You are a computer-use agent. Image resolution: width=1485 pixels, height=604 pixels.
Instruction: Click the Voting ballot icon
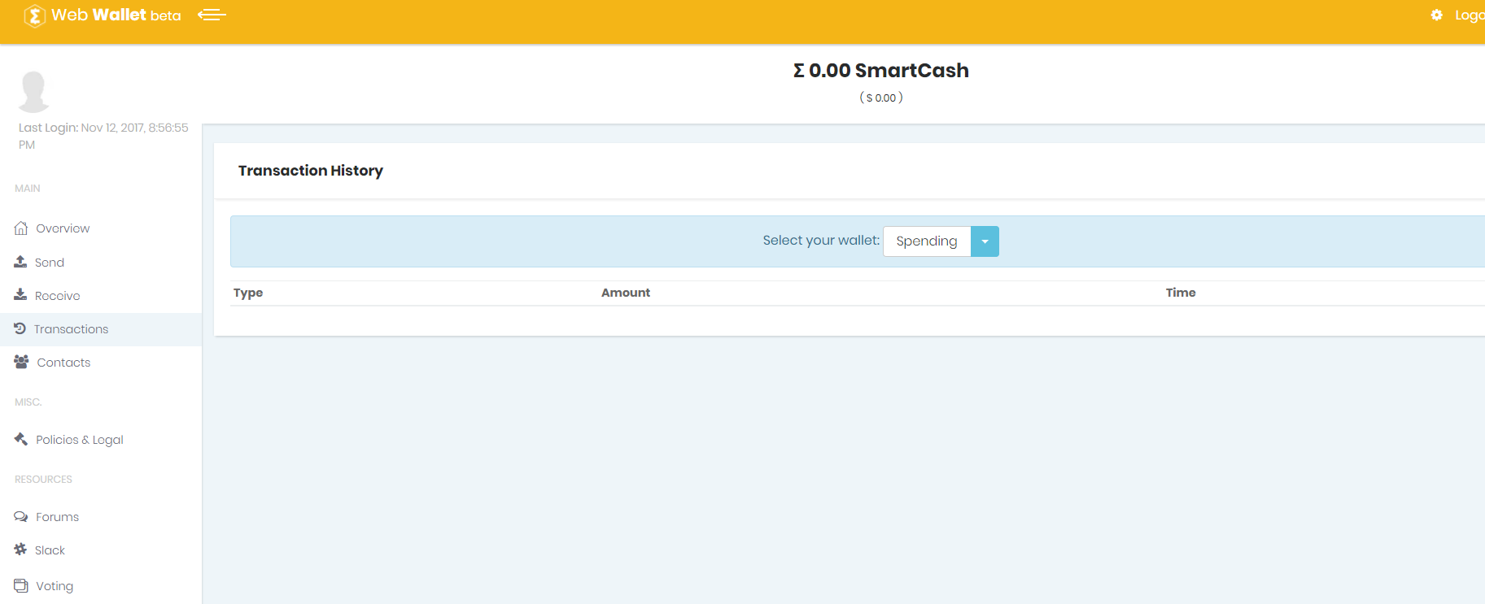tap(21, 585)
